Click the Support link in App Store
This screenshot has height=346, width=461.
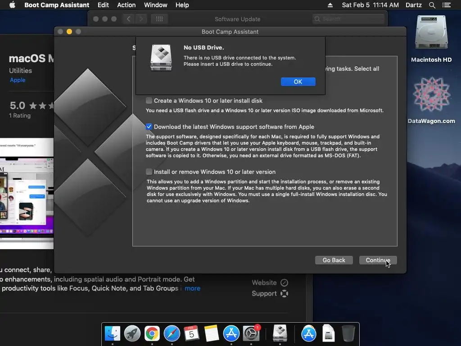coord(270,293)
